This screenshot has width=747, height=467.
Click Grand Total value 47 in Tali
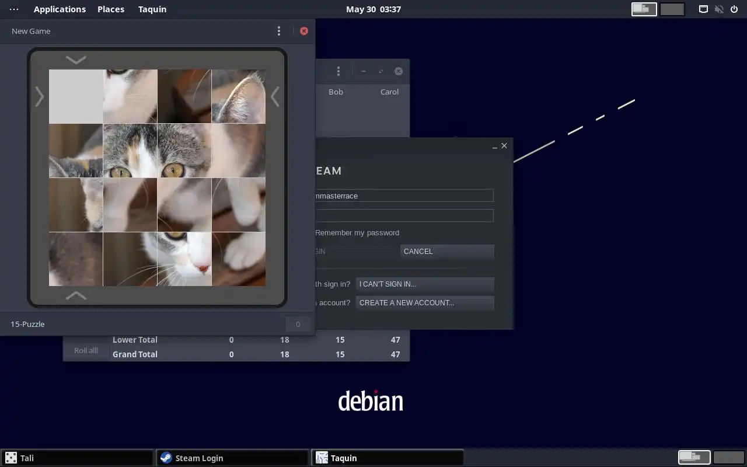click(x=395, y=354)
